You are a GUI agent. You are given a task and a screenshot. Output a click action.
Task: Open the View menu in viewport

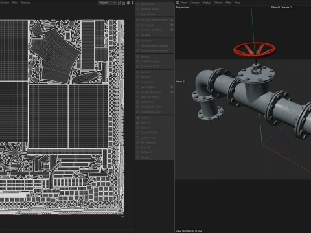[x=184, y=3]
